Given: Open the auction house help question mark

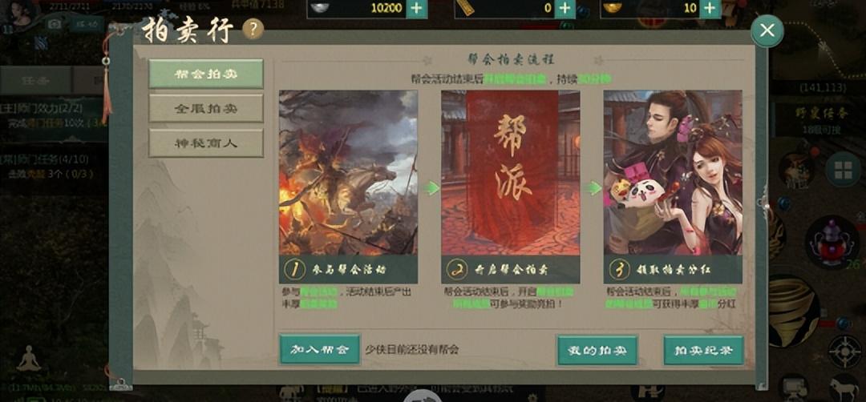Looking at the screenshot, I should tap(253, 29).
